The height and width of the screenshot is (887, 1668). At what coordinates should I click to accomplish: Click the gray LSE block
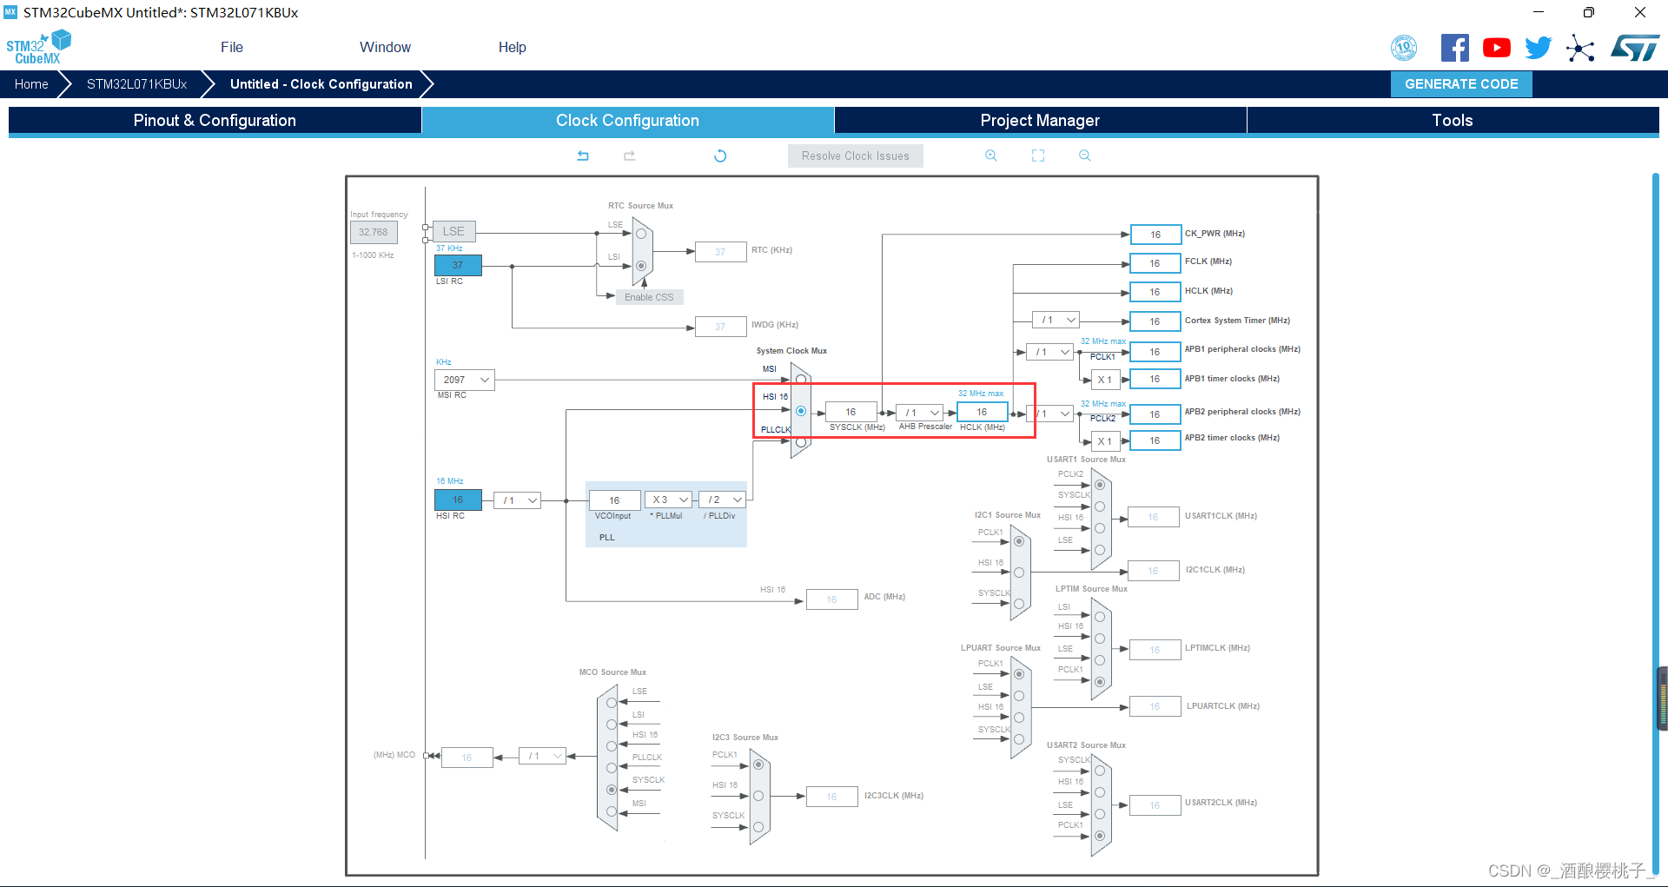(453, 231)
